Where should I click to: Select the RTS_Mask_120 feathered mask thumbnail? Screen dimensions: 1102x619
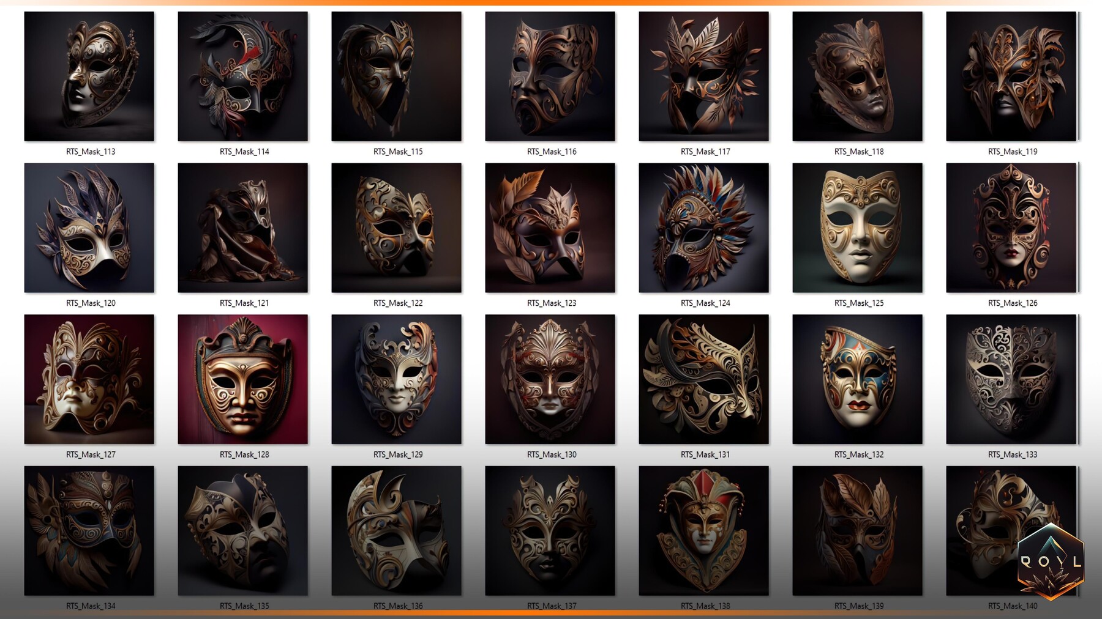pyautogui.click(x=89, y=230)
